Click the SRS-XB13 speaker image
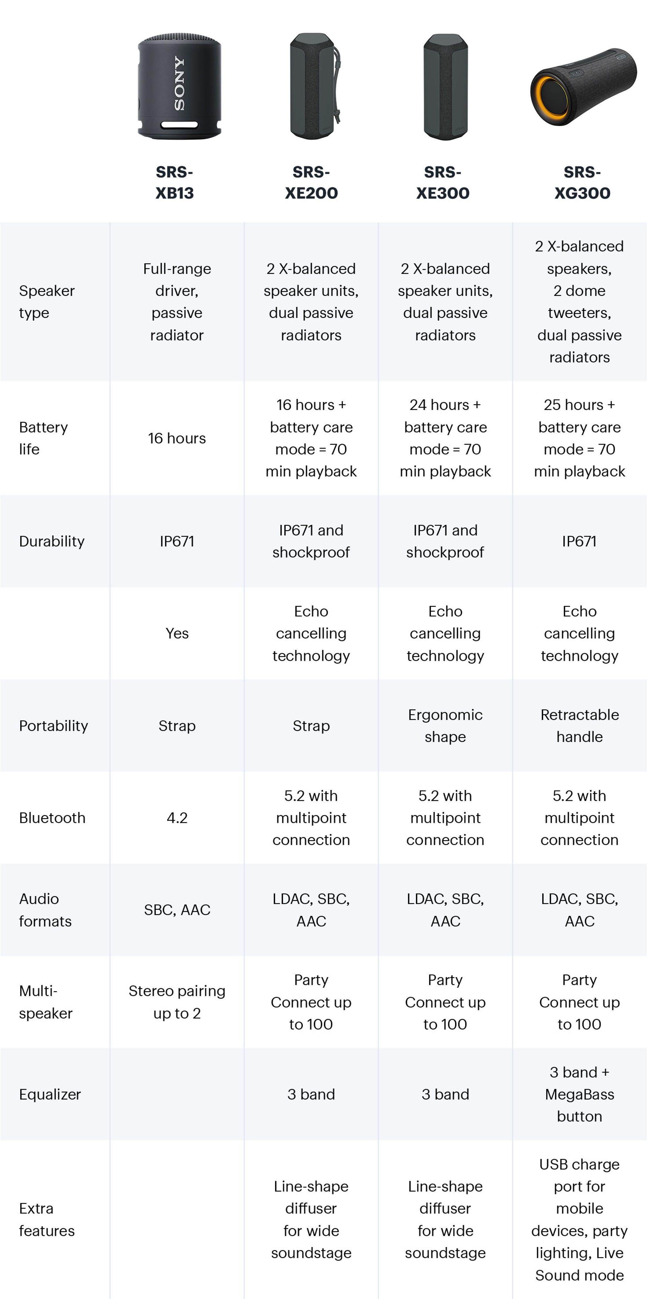The width and height of the screenshot is (647, 1299). coord(179,86)
